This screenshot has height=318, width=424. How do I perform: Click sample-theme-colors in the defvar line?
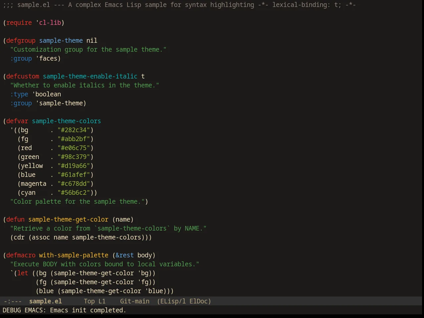[x=66, y=121]
